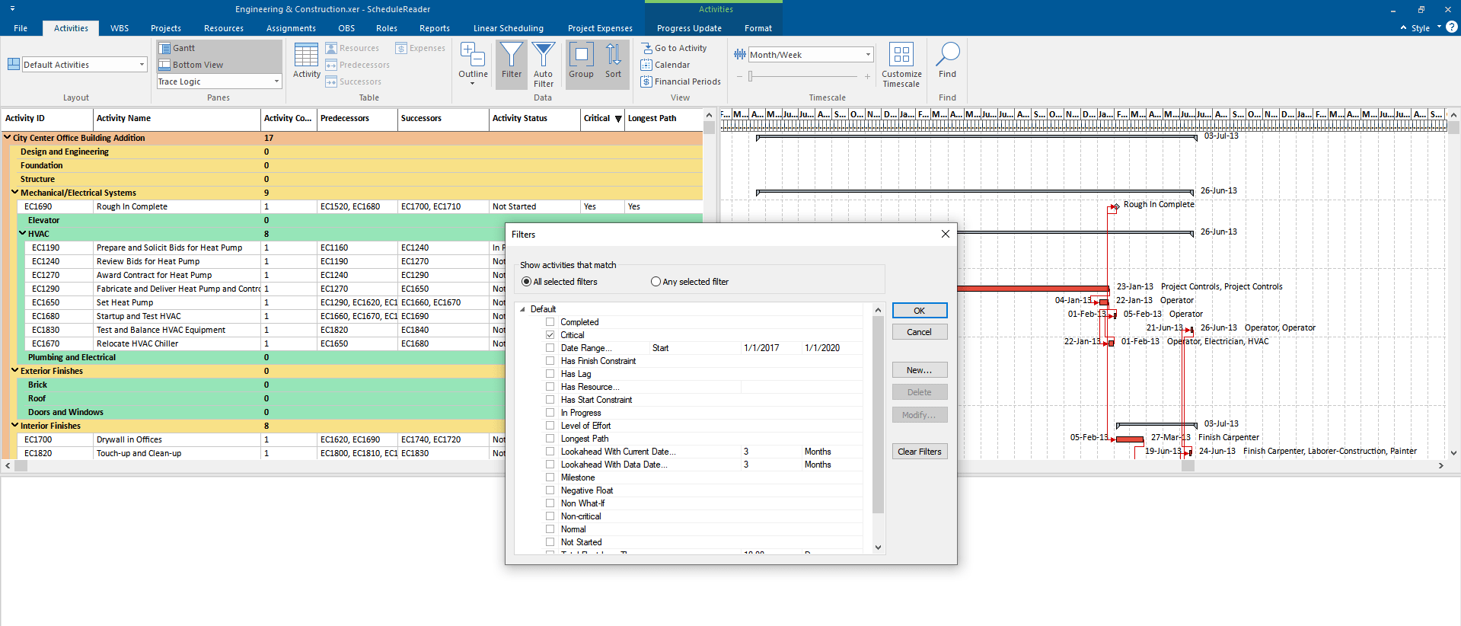Confirm filters with OK button
This screenshot has width=1461, height=626.
(x=920, y=311)
